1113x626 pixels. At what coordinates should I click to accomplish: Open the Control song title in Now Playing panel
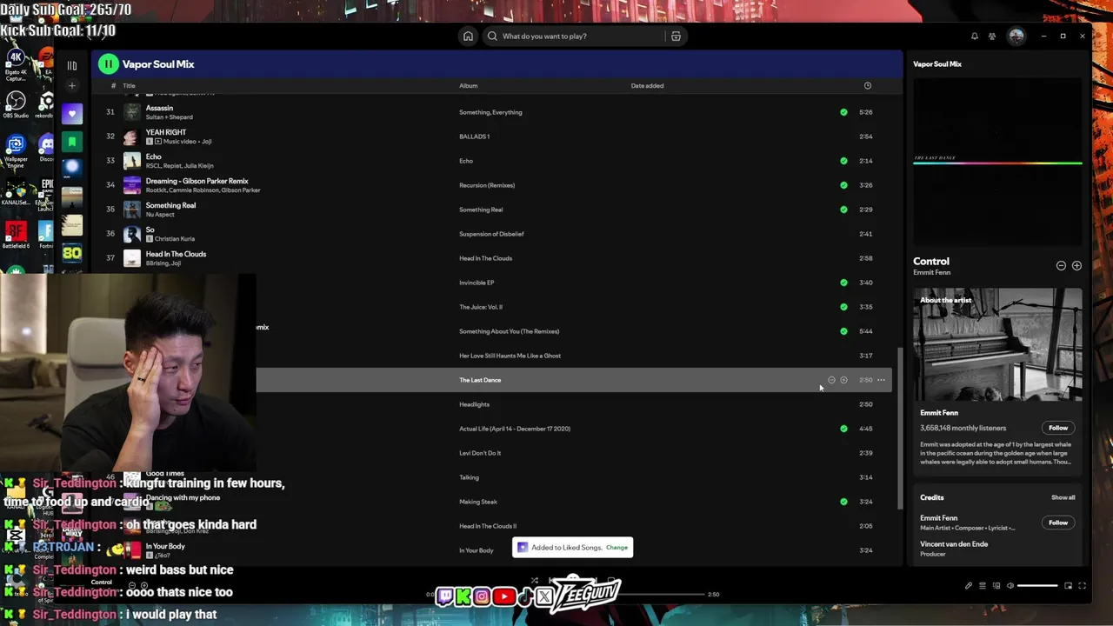point(931,261)
